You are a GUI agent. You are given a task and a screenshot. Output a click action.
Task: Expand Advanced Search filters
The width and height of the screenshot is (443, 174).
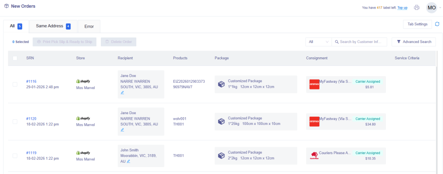point(414,42)
